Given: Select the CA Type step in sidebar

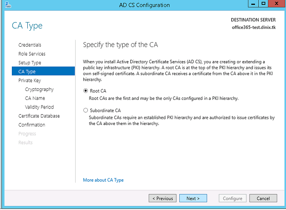Looking at the screenshot, I should click(43, 71).
